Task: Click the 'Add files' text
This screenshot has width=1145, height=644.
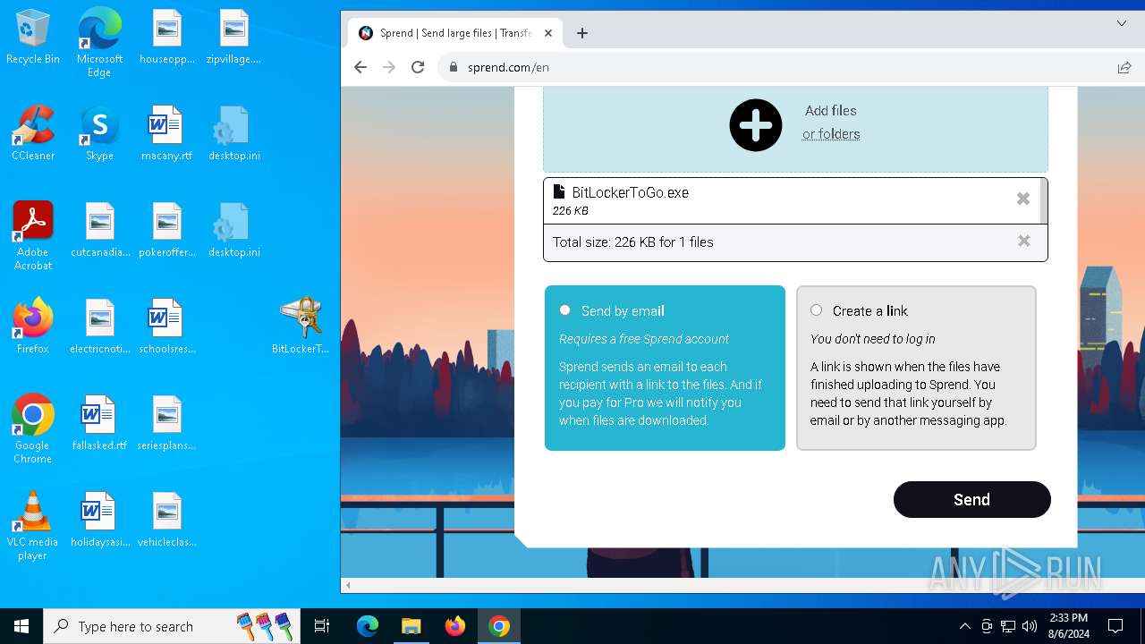Action: coord(831,111)
